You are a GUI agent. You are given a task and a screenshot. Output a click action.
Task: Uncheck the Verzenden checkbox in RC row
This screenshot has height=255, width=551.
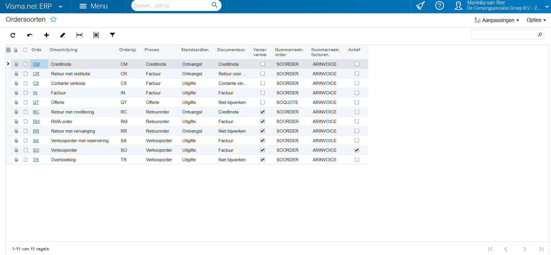(x=262, y=112)
